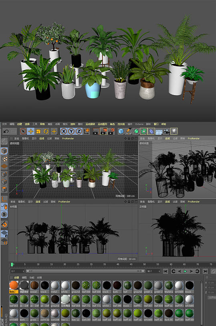This screenshot has width=216, height=326.
Task: Open the 运动图形 menu
Action: click(x=103, y=124)
